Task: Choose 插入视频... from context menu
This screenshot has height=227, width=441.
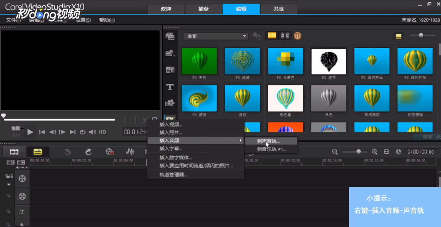Action: pyautogui.click(x=196, y=124)
